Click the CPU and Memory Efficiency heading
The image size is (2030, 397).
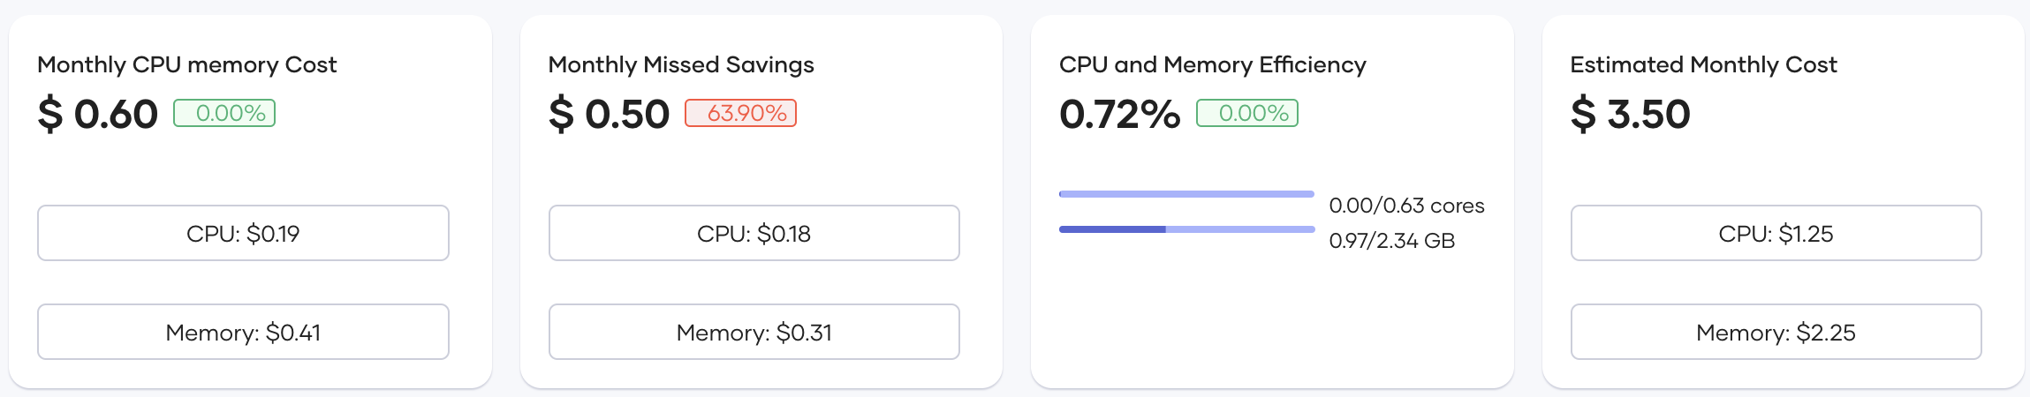tap(1212, 64)
